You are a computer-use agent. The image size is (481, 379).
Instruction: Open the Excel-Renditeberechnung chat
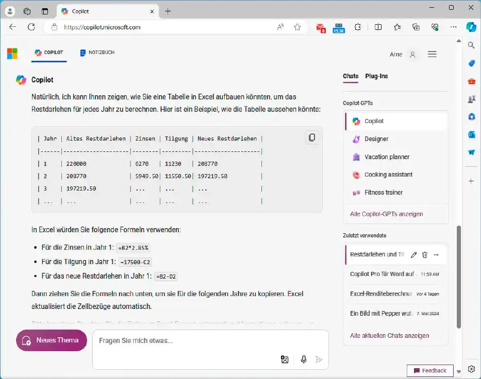[395, 294]
